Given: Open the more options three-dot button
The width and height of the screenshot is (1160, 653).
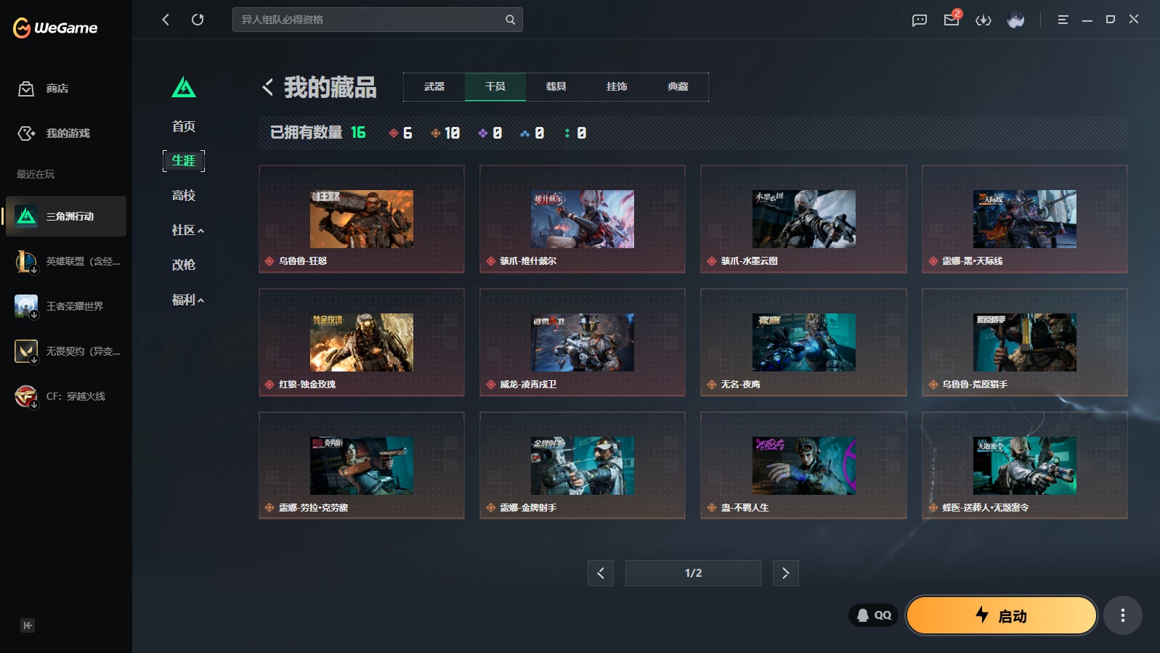Looking at the screenshot, I should click(1123, 615).
